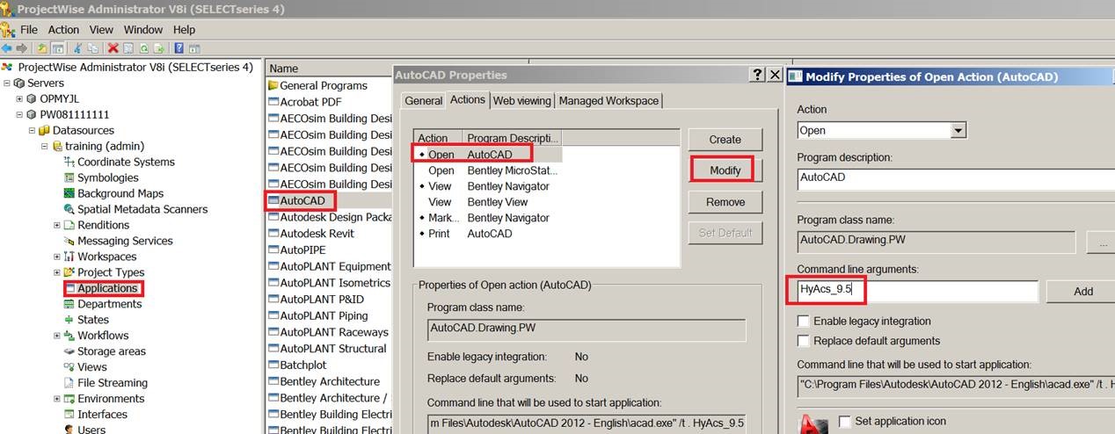Switch to the Managed Workspace tab
Image resolution: width=1115 pixels, height=434 pixels.
point(609,101)
